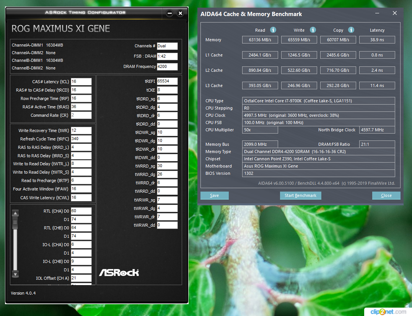Click the tRRD_S value field
412x316 pixels.
(81, 155)
